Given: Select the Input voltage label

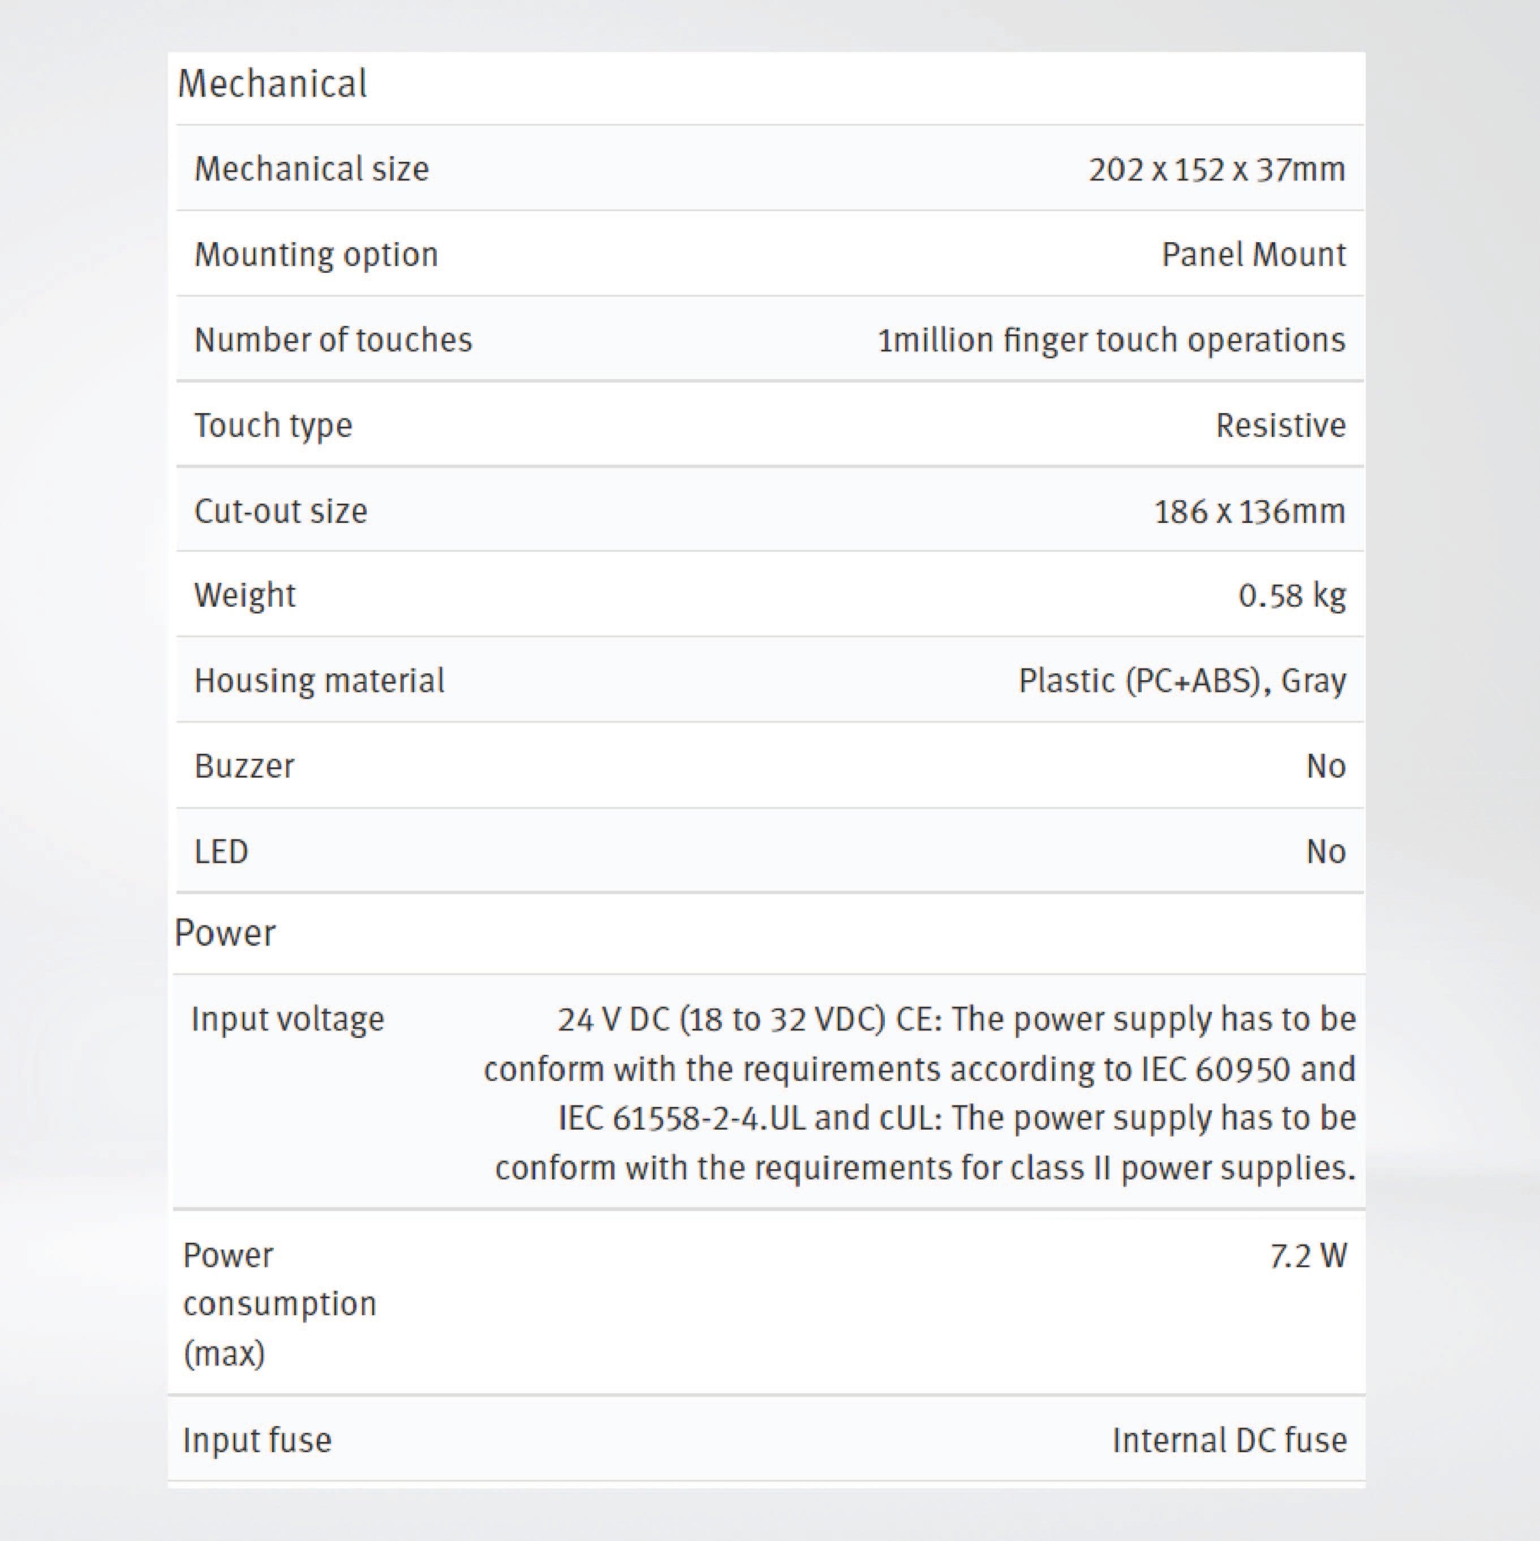Looking at the screenshot, I should [x=287, y=1019].
